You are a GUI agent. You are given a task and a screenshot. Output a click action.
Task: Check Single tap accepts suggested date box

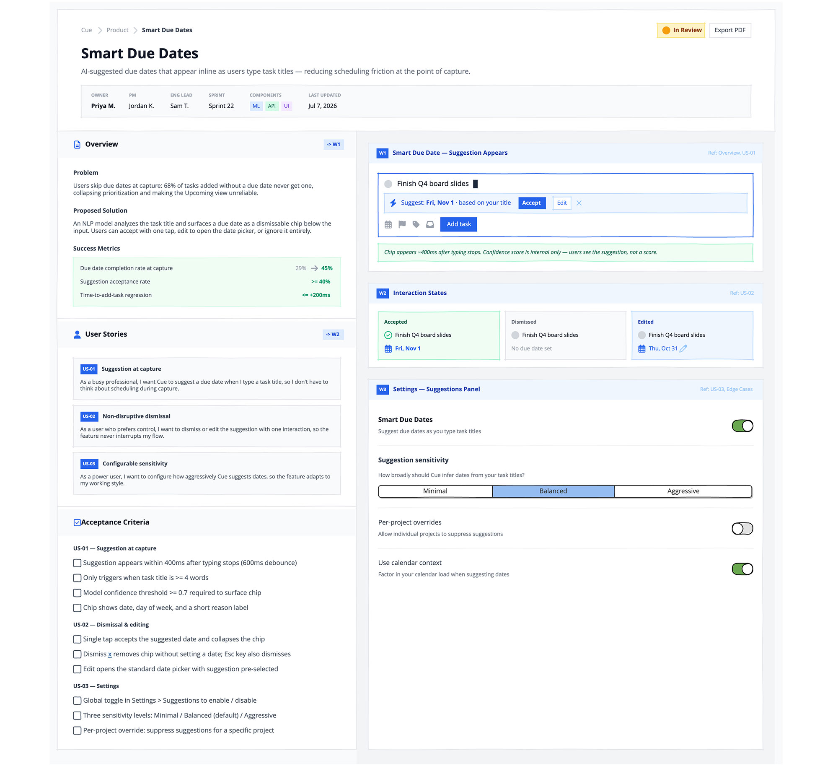[77, 639]
